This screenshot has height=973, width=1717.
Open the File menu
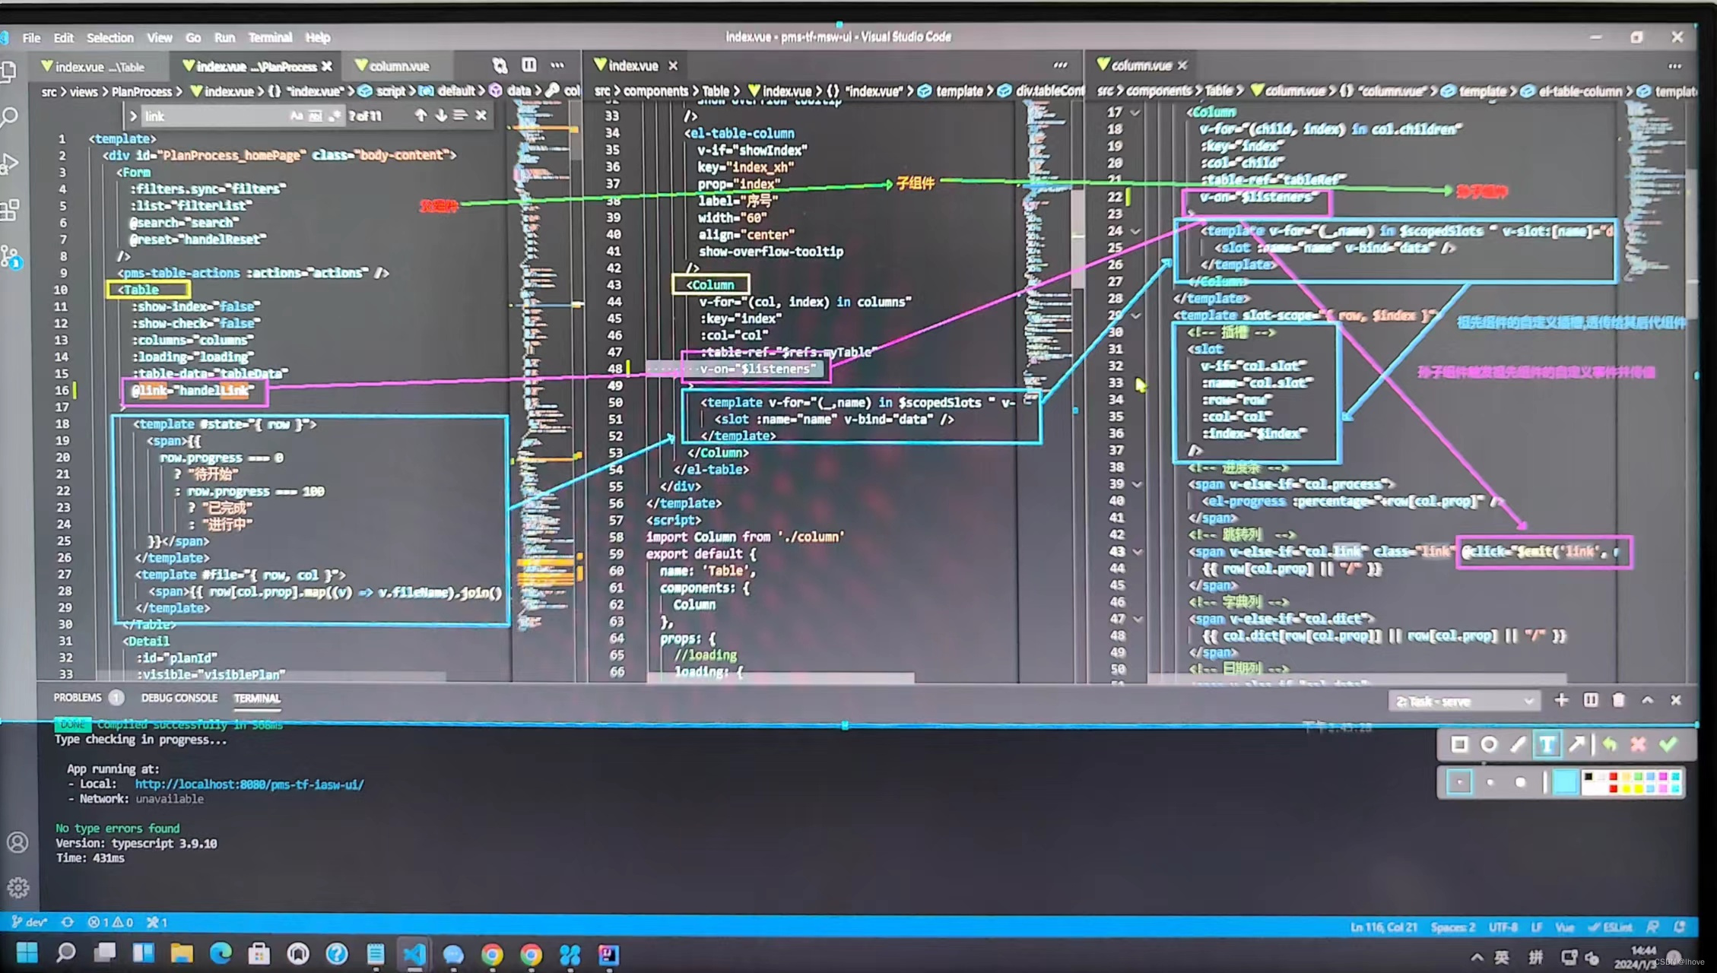click(x=31, y=37)
